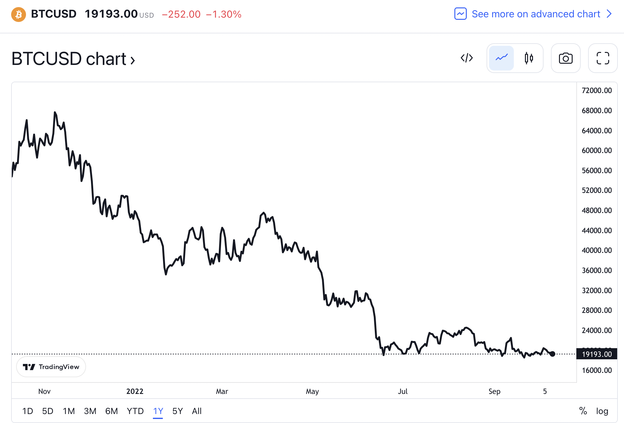Image resolution: width=624 pixels, height=423 pixels.
Task: Toggle logarithmic scale mode
Action: tap(602, 411)
